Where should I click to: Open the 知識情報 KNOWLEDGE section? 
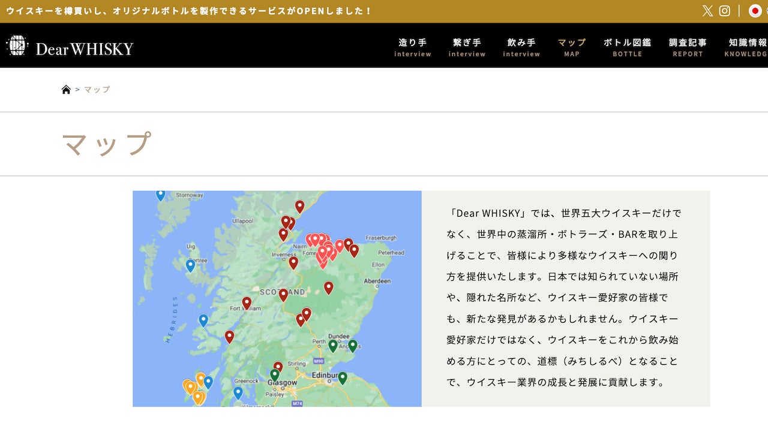point(746,47)
